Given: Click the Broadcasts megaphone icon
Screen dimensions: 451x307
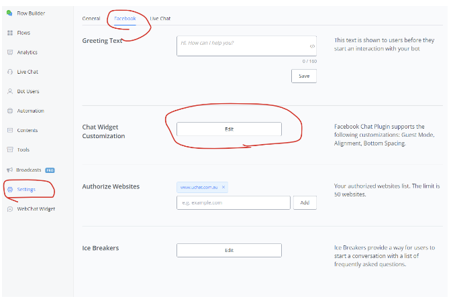Looking at the screenshot, I should 10,170.
